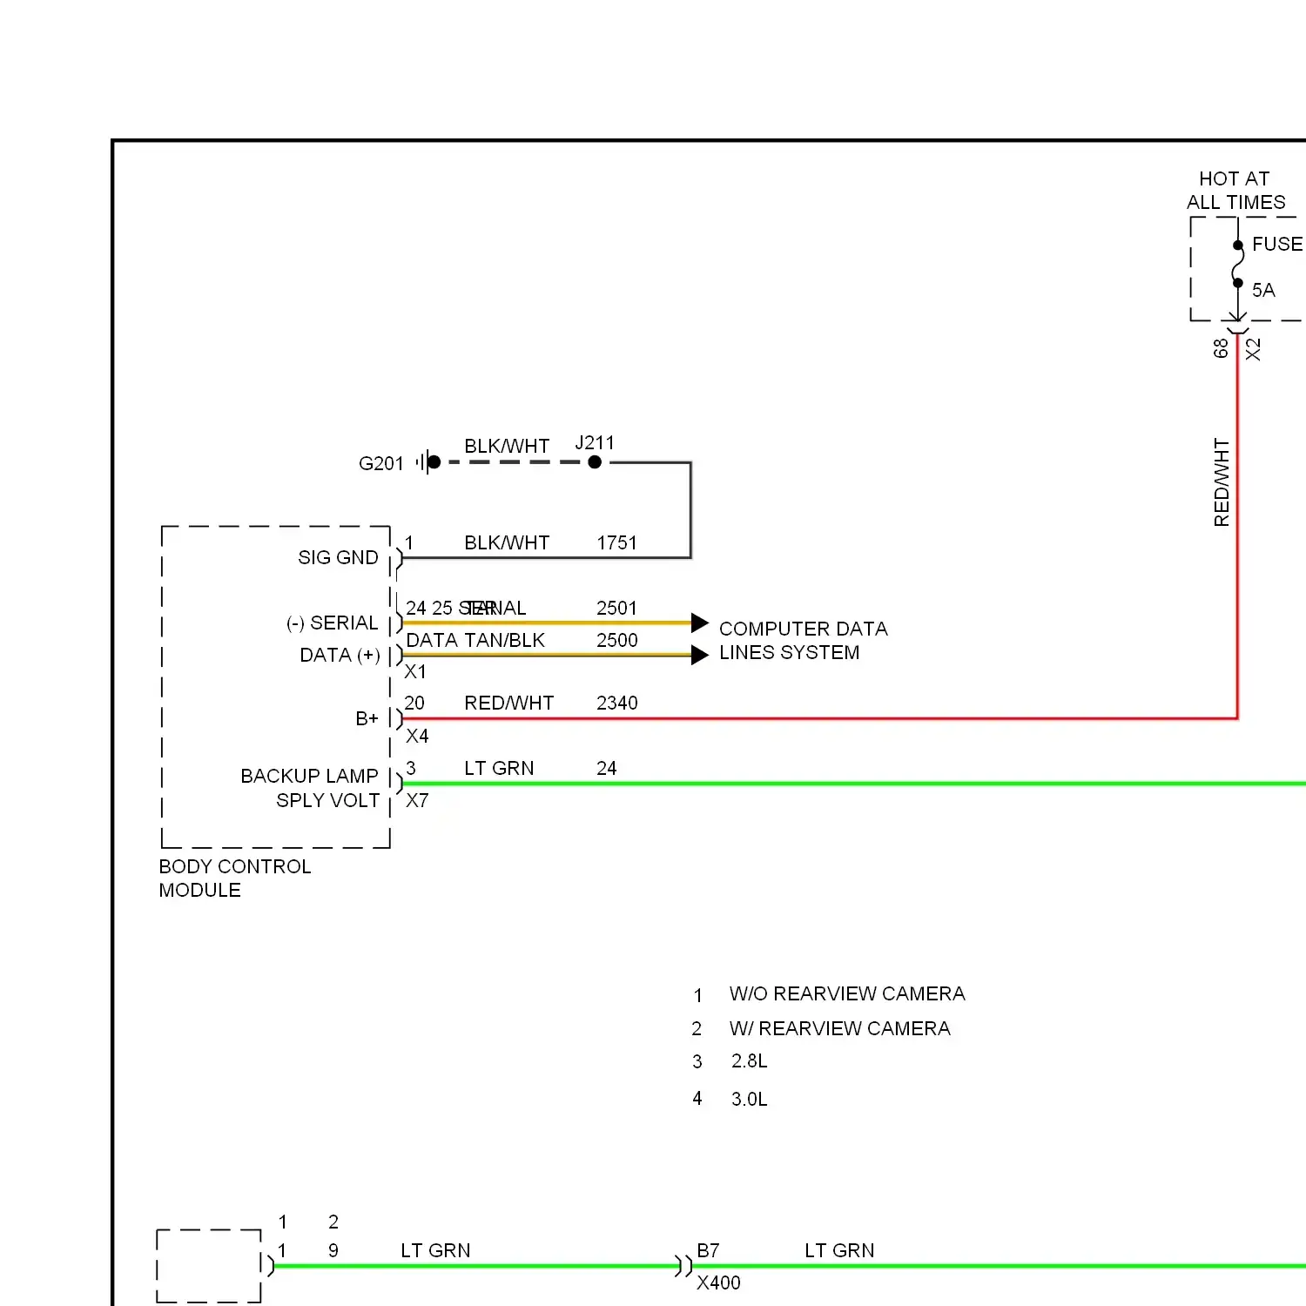Click the green wire of circuit 24
Image resolution: width=1306 pixels, height=1306 pixels.
853,784
